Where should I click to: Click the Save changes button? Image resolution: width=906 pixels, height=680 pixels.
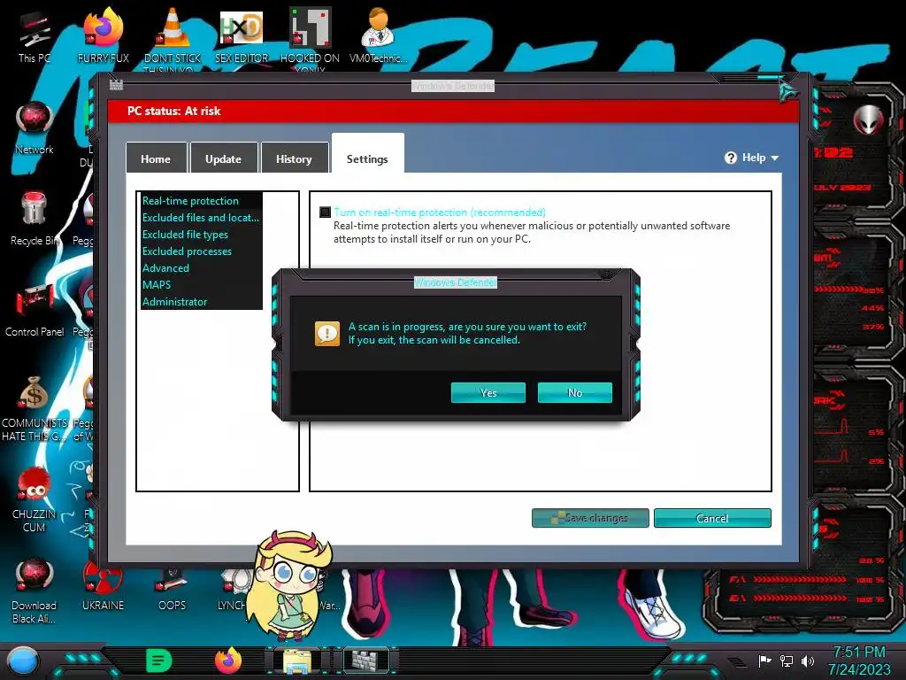click(x=590, y=517)
